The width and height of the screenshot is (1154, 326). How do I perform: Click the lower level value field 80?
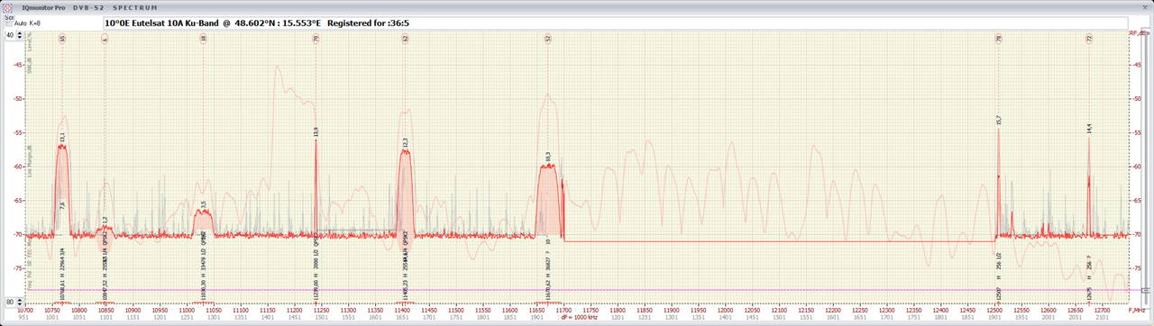tap(10, 302)
